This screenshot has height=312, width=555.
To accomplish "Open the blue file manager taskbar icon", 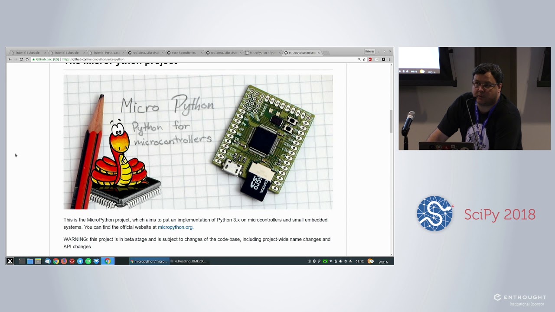I will pos(30,261).
